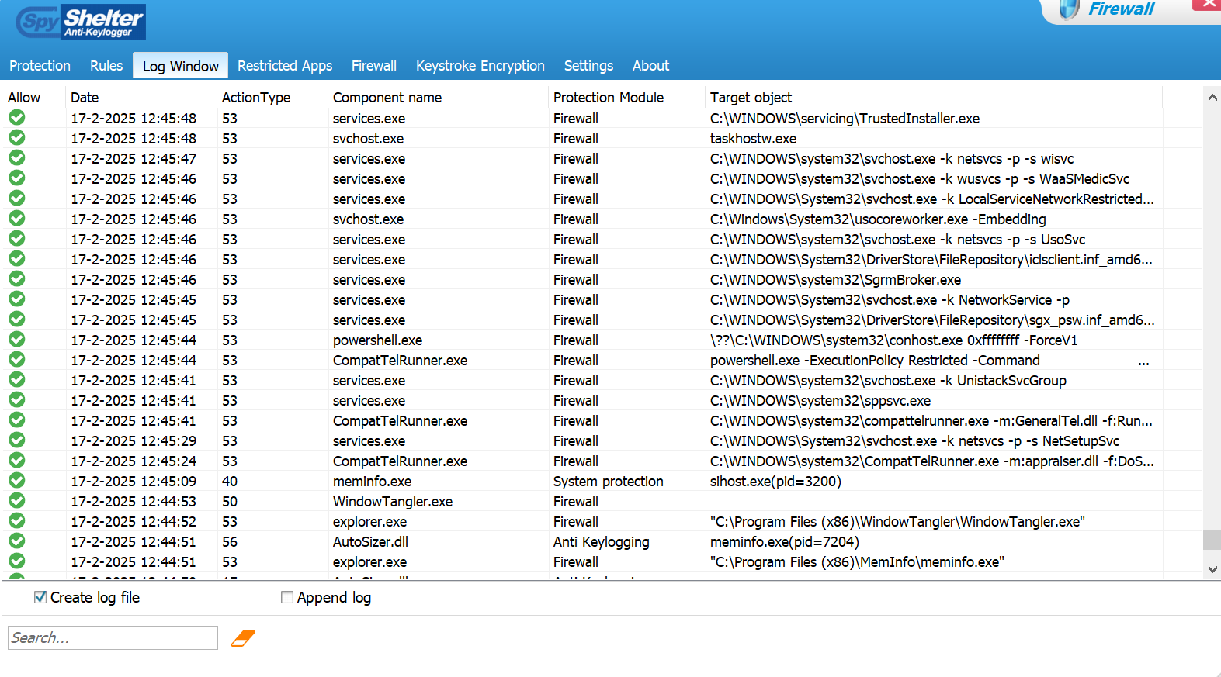Go to the Firewall tab
The height and width of the screenshot is (677, 1221).
(x=374, y=66)
